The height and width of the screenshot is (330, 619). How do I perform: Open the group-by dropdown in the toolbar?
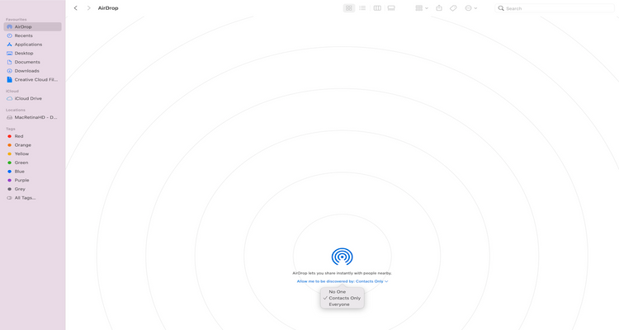[x=422, y=8]
